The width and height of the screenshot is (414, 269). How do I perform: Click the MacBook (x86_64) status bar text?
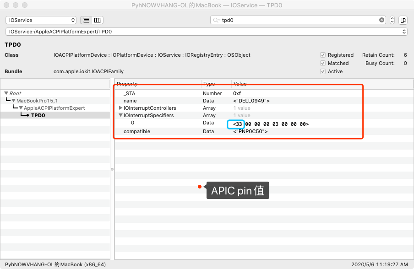pyautogui.click(x=55, y=264)
